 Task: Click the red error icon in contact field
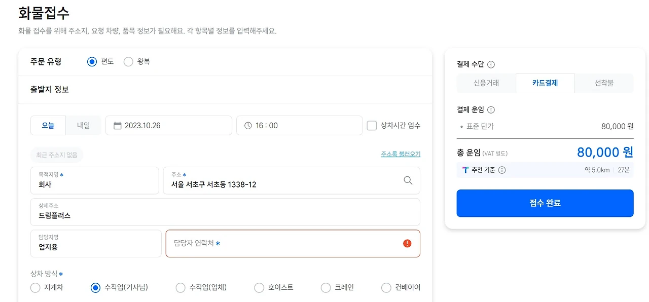pos(407,244)
